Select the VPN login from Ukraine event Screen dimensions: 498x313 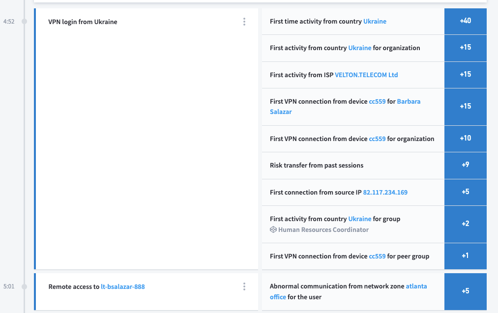pyautogui.click(x=83, y=22)
